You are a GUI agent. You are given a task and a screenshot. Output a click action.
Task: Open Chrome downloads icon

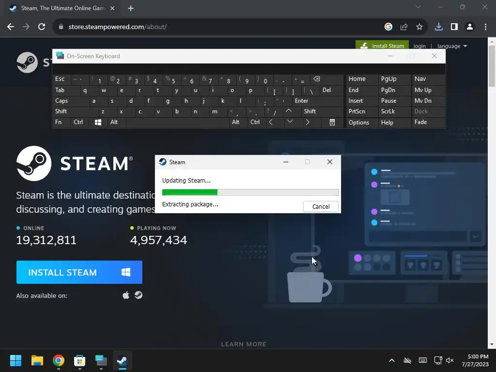(438, 27)
